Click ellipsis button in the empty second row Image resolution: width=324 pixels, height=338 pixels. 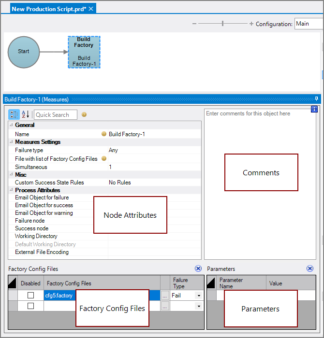click(x=165, y=306)
